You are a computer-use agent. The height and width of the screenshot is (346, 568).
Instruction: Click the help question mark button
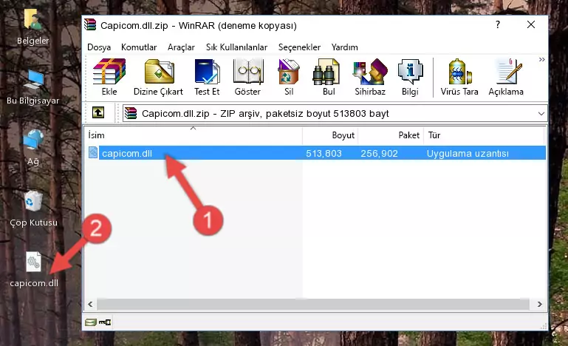[498, 24]
